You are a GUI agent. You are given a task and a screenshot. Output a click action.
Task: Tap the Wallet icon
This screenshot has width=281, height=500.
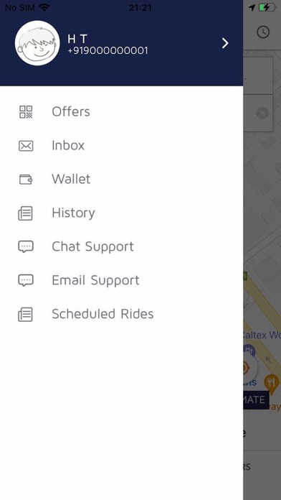(x=26, y=180)
